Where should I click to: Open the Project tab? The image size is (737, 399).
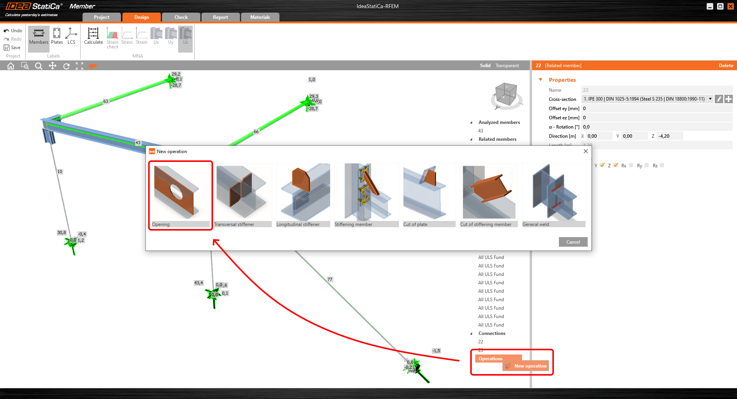click(102, 17)
